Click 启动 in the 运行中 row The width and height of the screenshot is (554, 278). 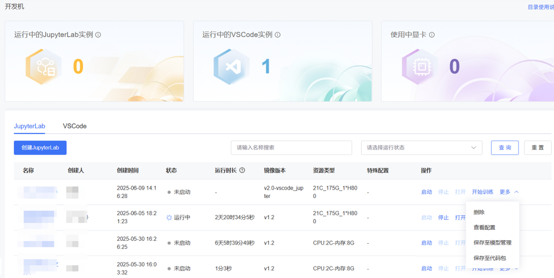(426, 217)
